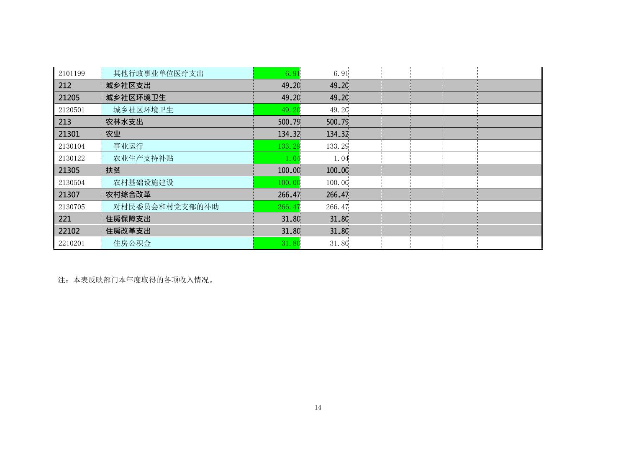Click the green-highlighted 6.91 cell
Image resolution: width=636 pixels, height=449 pixels.
click(x=277, y=73)
